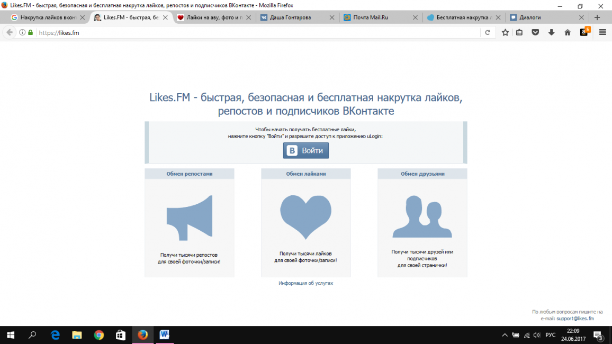Click the Firefox taskbar icon
The image size is (612, 344).
(x=142, y=335)
